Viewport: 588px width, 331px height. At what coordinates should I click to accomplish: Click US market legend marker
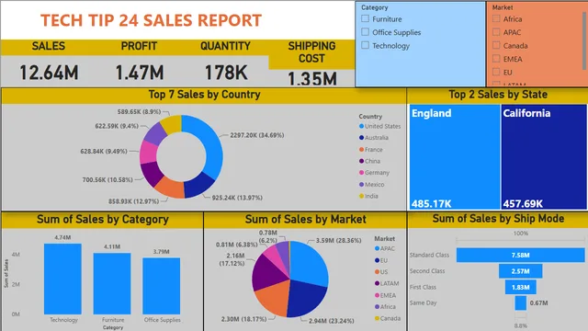(x=377, y=272)
